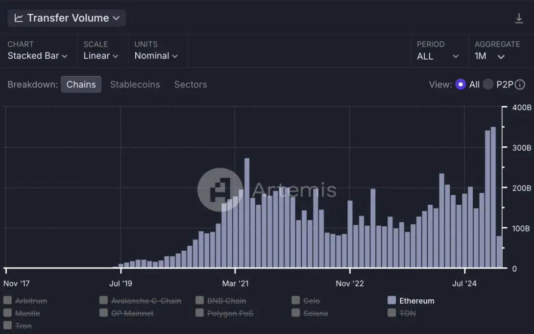Click the Artemis watermark logo
This screenshot has width=534, height=334.
tap(220, 190)
